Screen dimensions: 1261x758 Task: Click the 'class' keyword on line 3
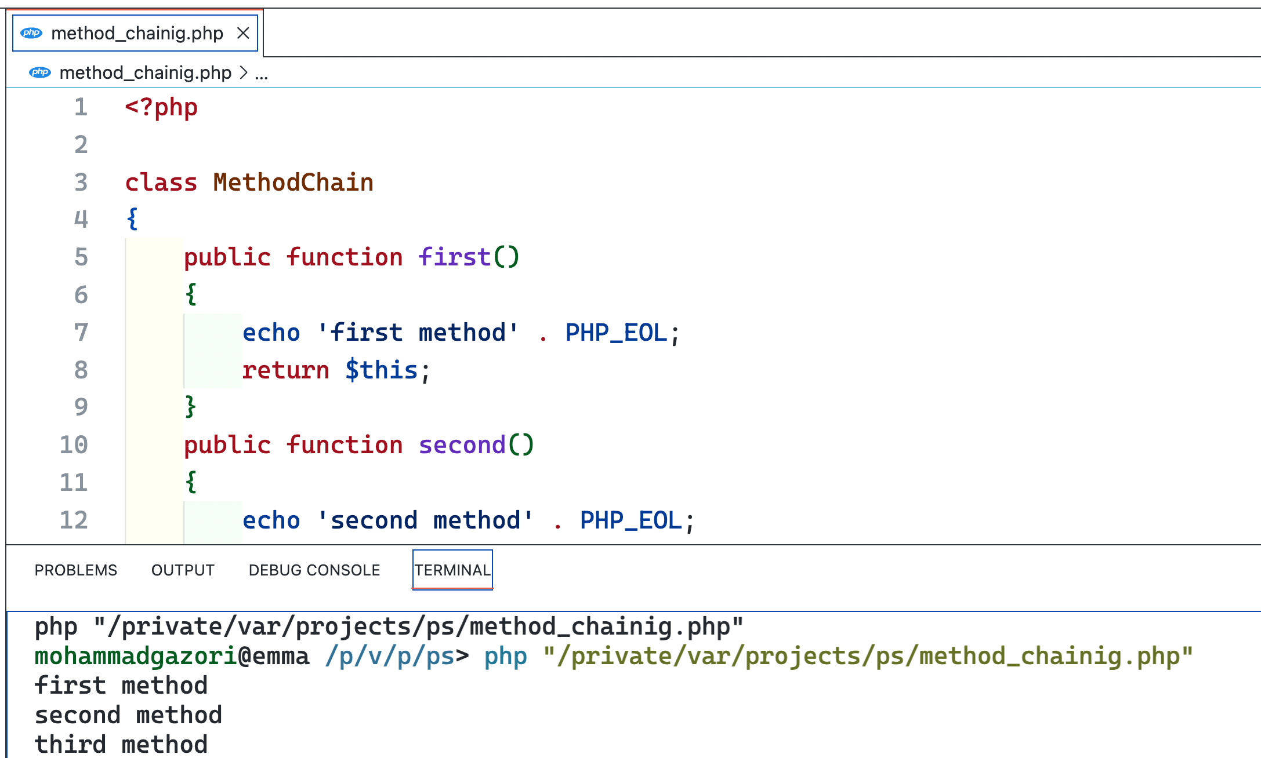pos(161,183)
